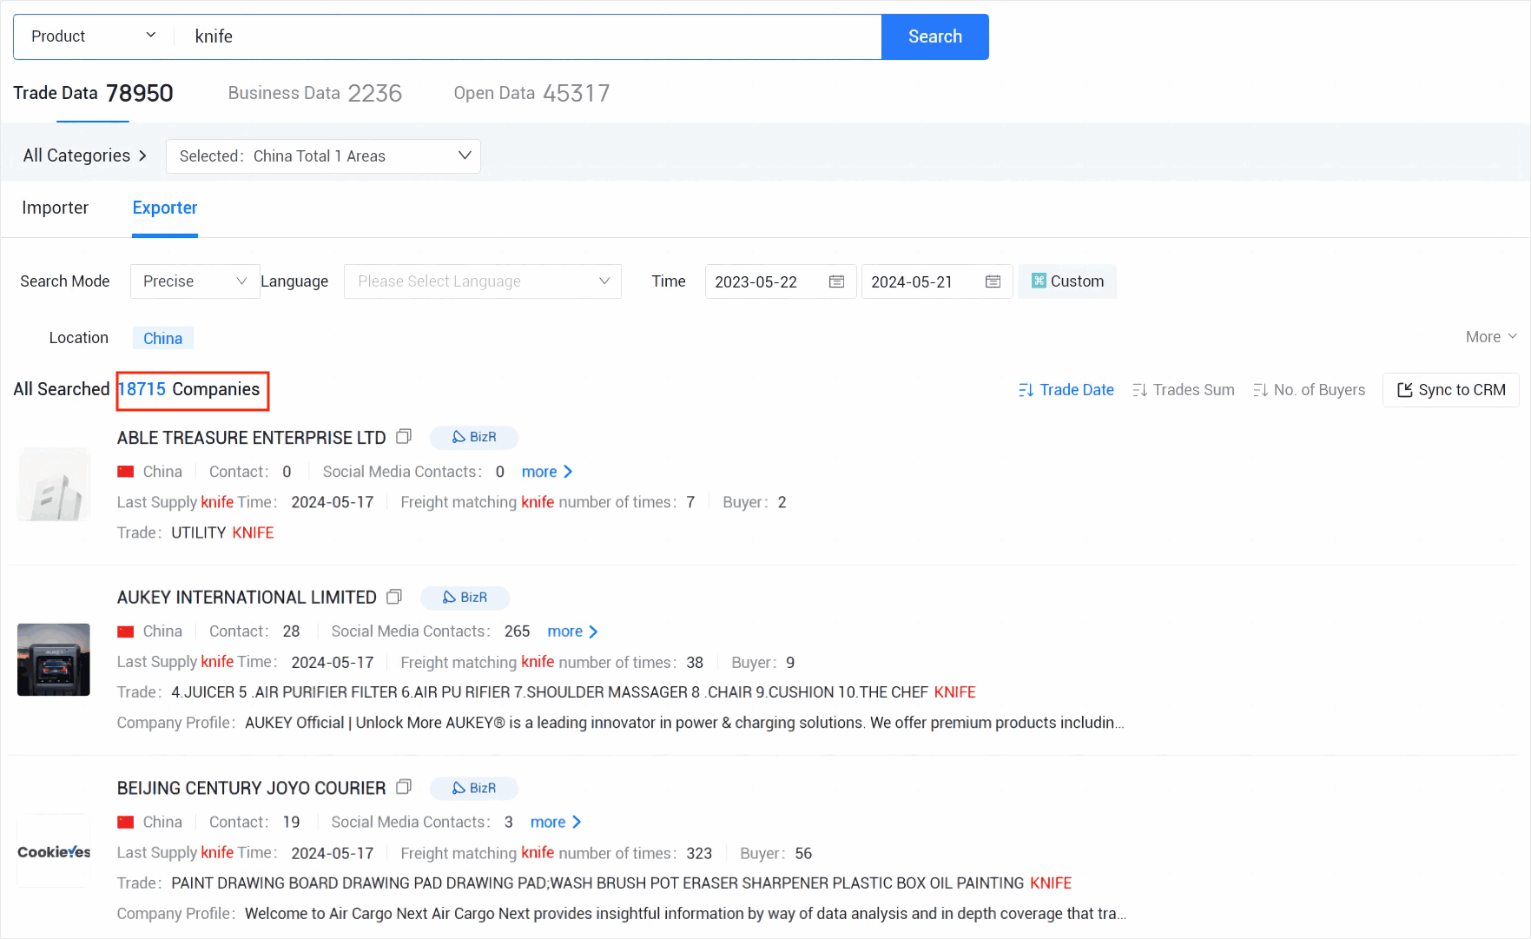Click PAINT DRAWING BOARD trade description
The height and width of the screenshot is (939, 1531).
[x=621, y=883]
